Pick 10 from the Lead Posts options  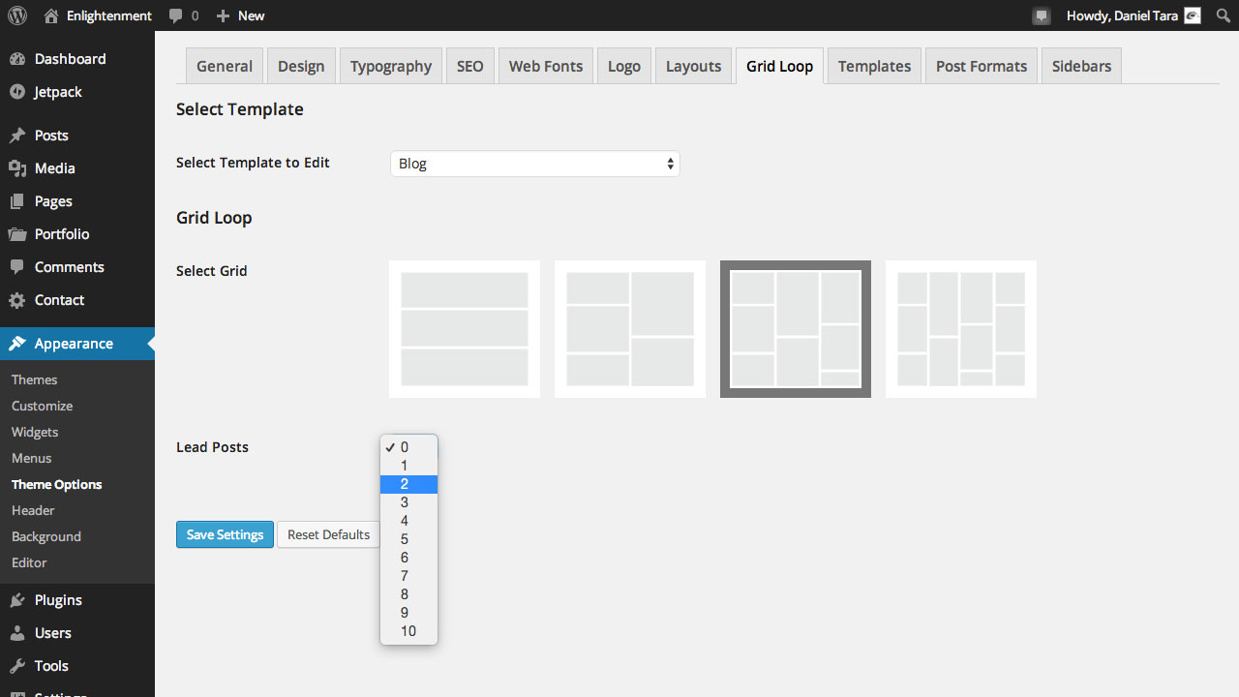[408, 631]
